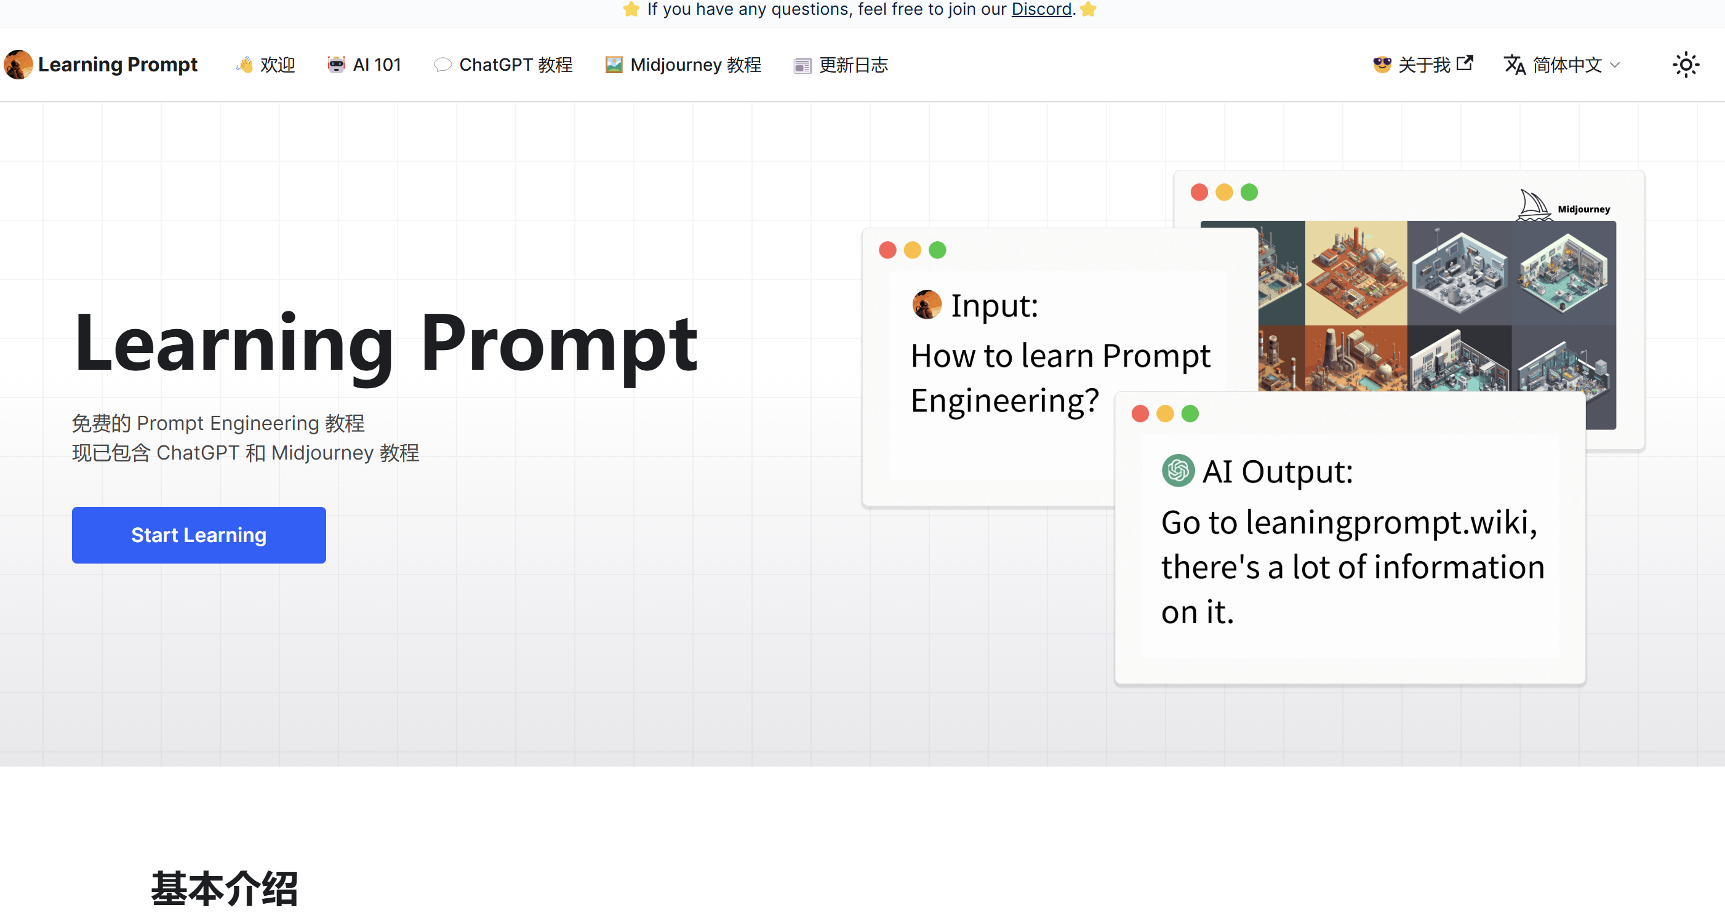
Task: Click the yellow star beside the Discord announcement
Action: [x=631, y=9]
